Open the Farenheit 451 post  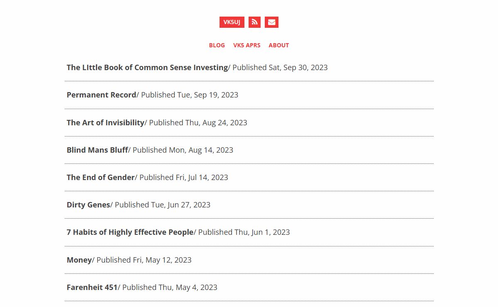click(x=92, y=287)
